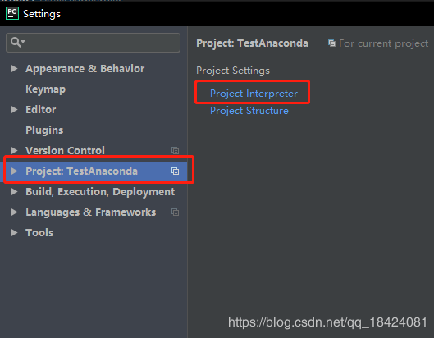434x338 pixels.
Task: Click the project-level icon beside Project: TestAnaconda
Action: point(175,171)
